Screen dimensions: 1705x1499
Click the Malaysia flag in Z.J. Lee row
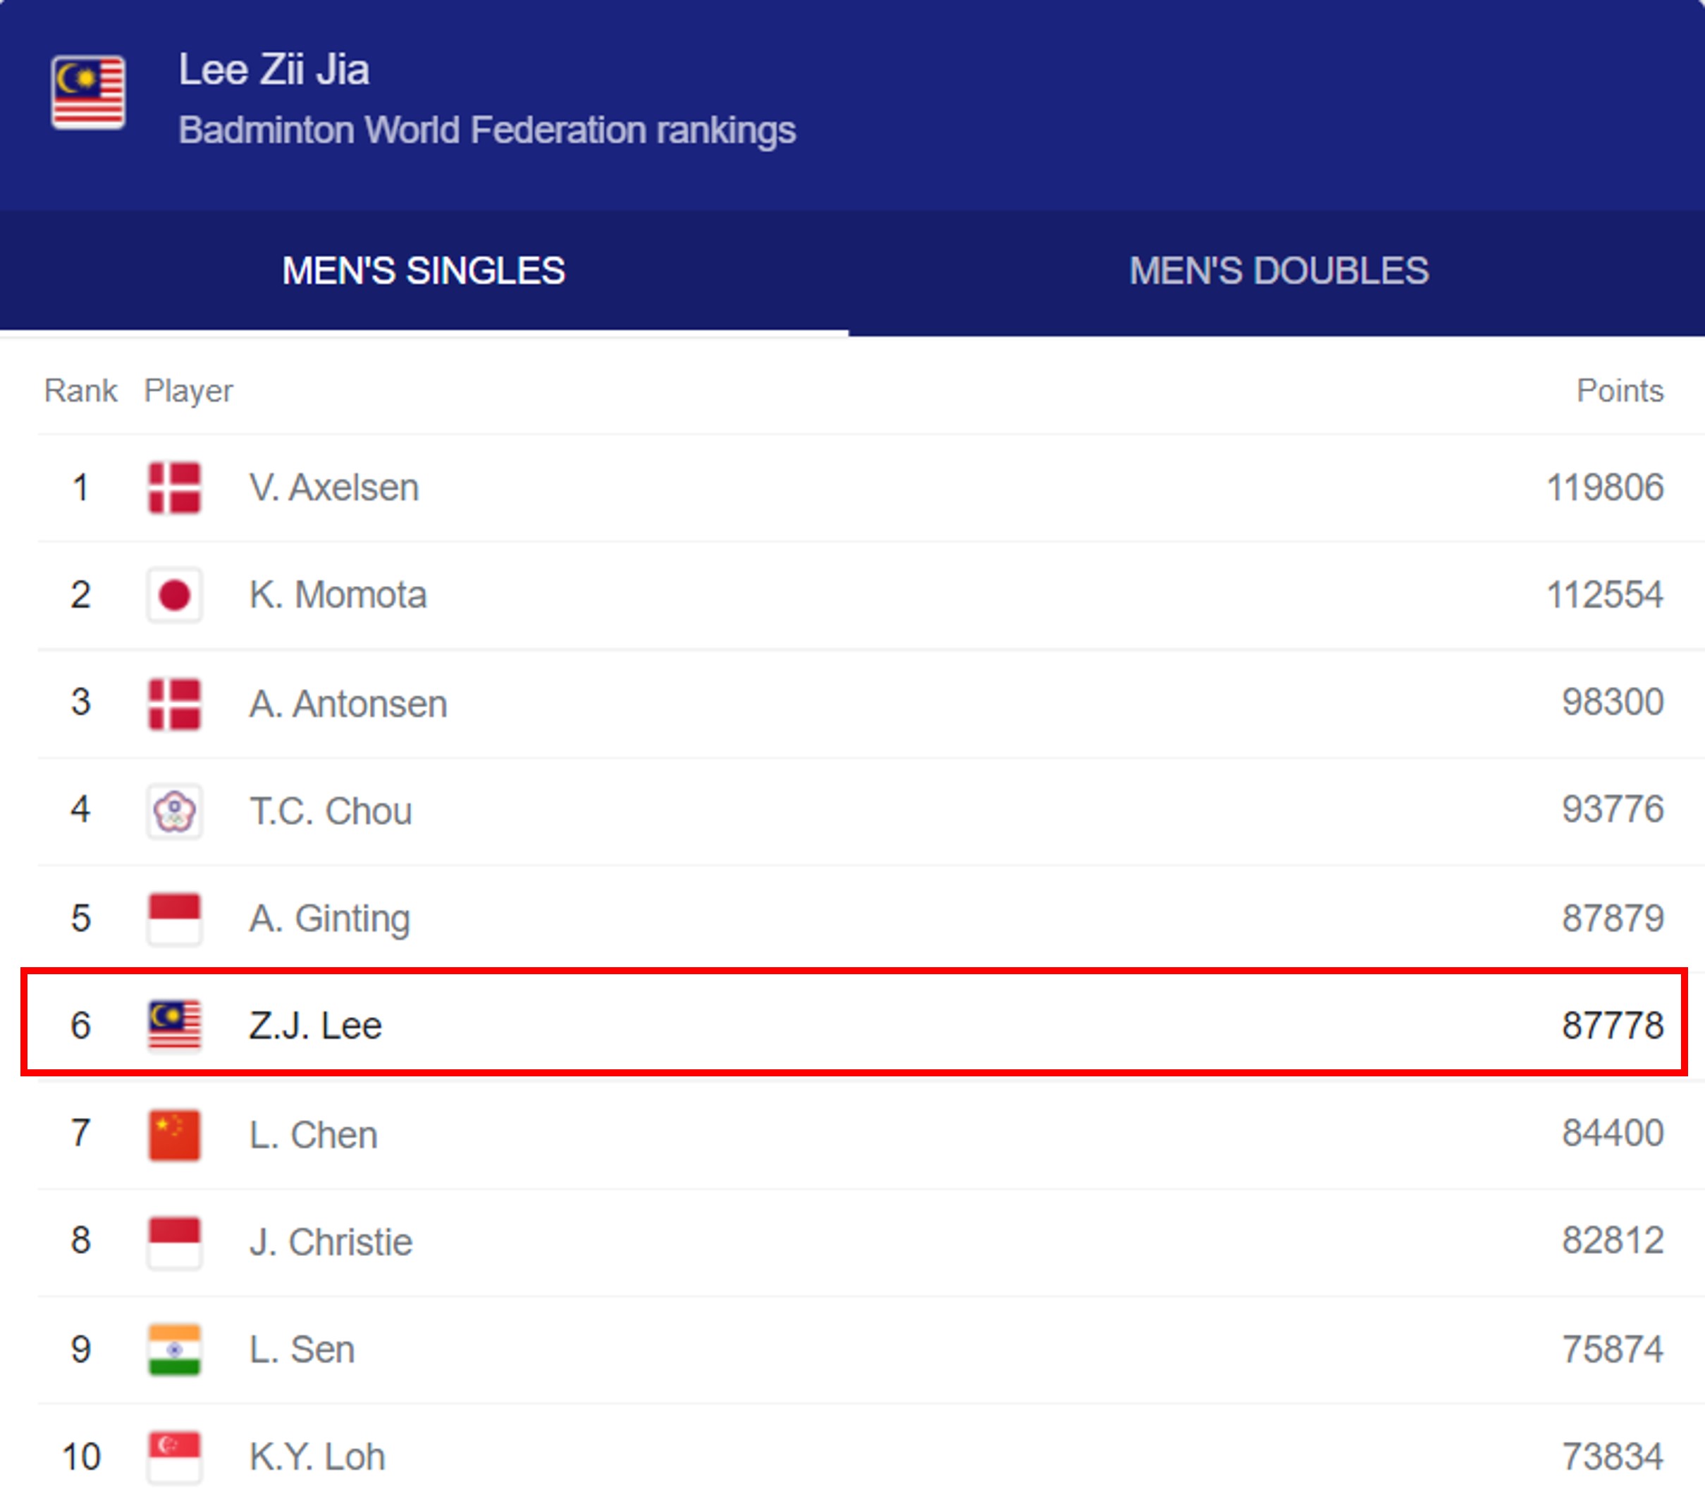pos(174,1026)
